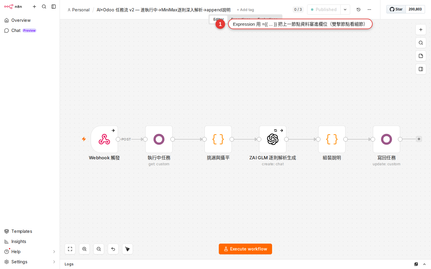Click the Published button
The image size is (431, 269).
(x=324, y=10)
